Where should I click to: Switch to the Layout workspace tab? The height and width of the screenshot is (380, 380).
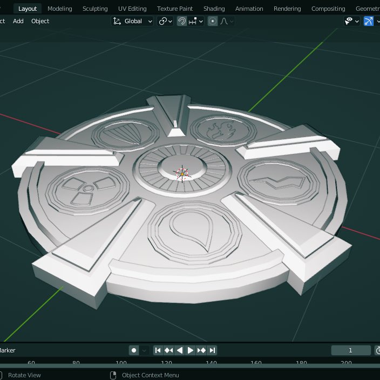point(28,9)
